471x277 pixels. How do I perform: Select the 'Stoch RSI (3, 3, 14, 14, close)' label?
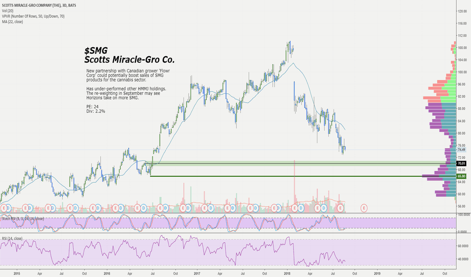click(23, 219)
